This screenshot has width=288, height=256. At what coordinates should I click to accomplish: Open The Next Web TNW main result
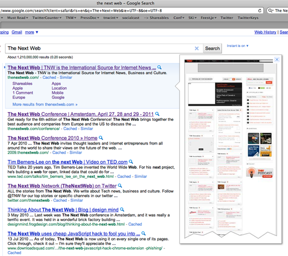[82, 68]
